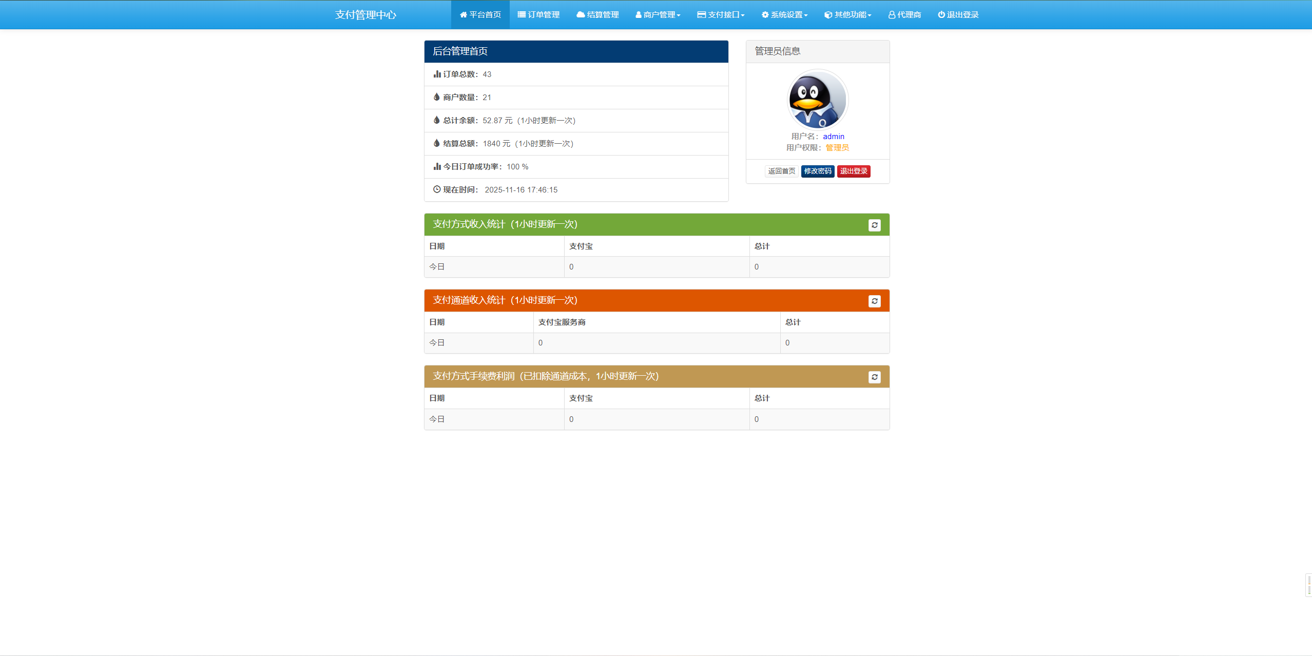
Task: Select the 代理商 nav item
Action: coord(904,15)
